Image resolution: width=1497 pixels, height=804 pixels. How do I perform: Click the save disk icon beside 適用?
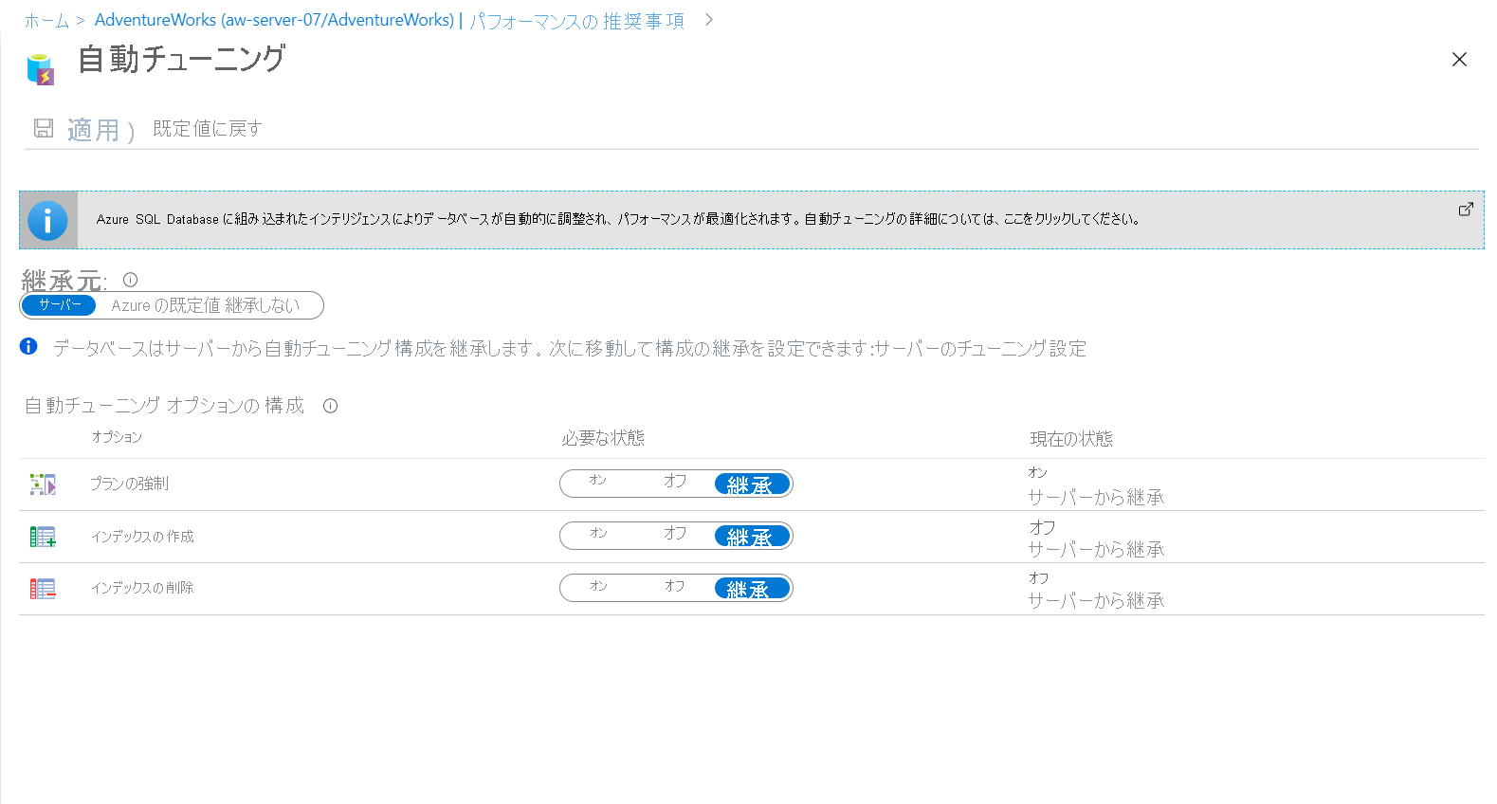coord(44,128)
